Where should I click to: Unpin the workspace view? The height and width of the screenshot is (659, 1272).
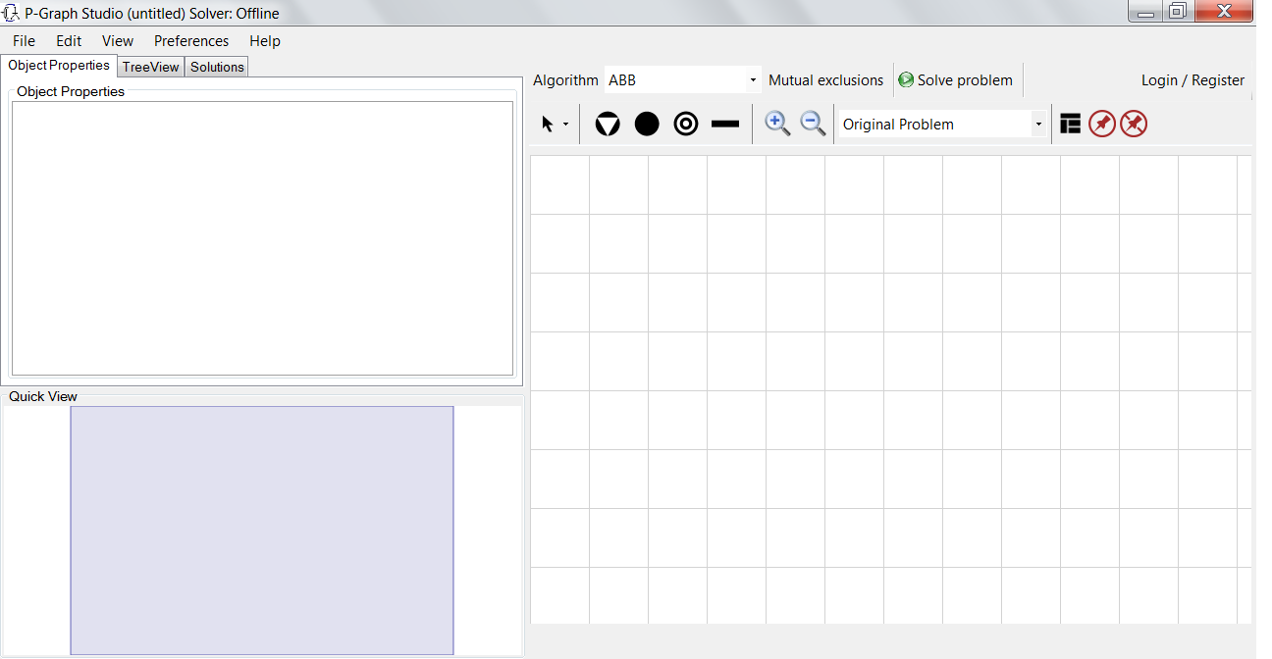(x=1133, y=124)
